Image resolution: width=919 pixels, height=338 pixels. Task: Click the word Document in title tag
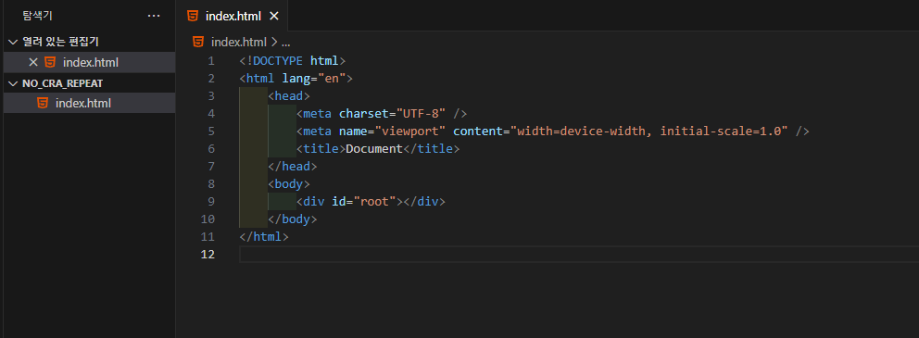(374, 149)
